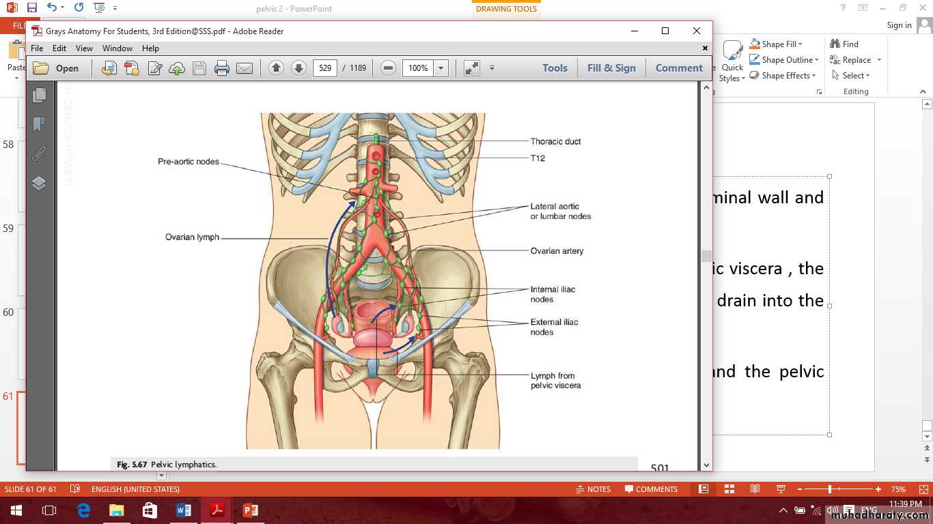Click the Comment pane button
The height and width of the screenshot is (524, 933).
pyautogui.click(x=679, y=68)
